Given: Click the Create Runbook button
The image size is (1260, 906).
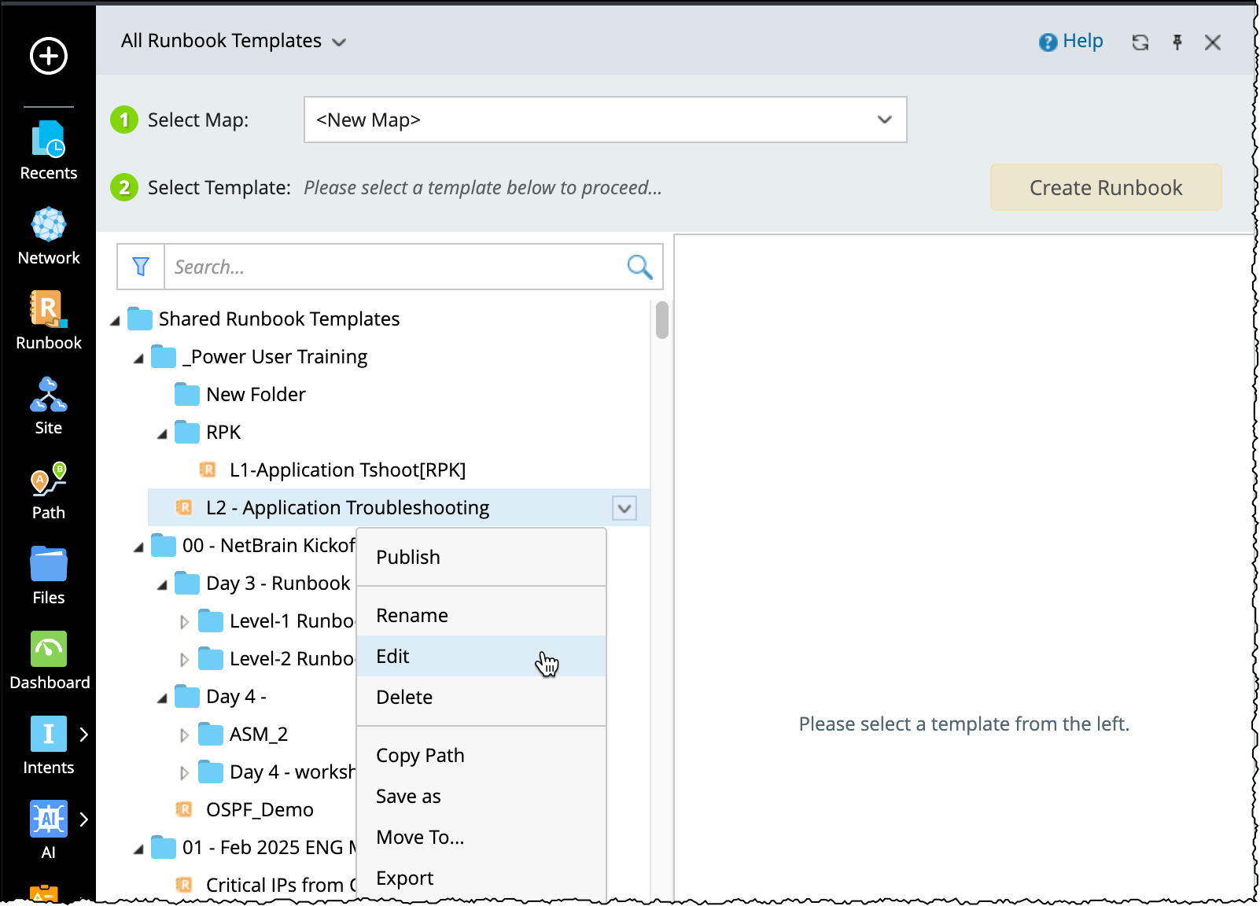Looking at the screenshot, I should click(x=1105, y=187).
